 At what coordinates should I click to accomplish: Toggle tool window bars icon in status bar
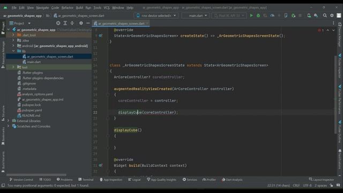click(x=3, y=185)
